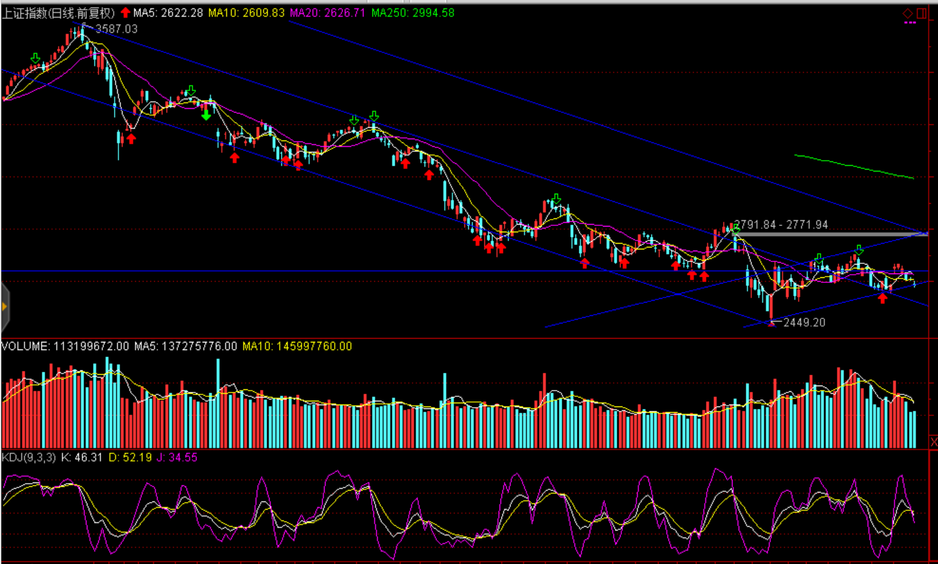This screenshot has height=564, width=938.
Task: Click the KDJ(9,3,3) indicator label
Action: pos(29,457)
